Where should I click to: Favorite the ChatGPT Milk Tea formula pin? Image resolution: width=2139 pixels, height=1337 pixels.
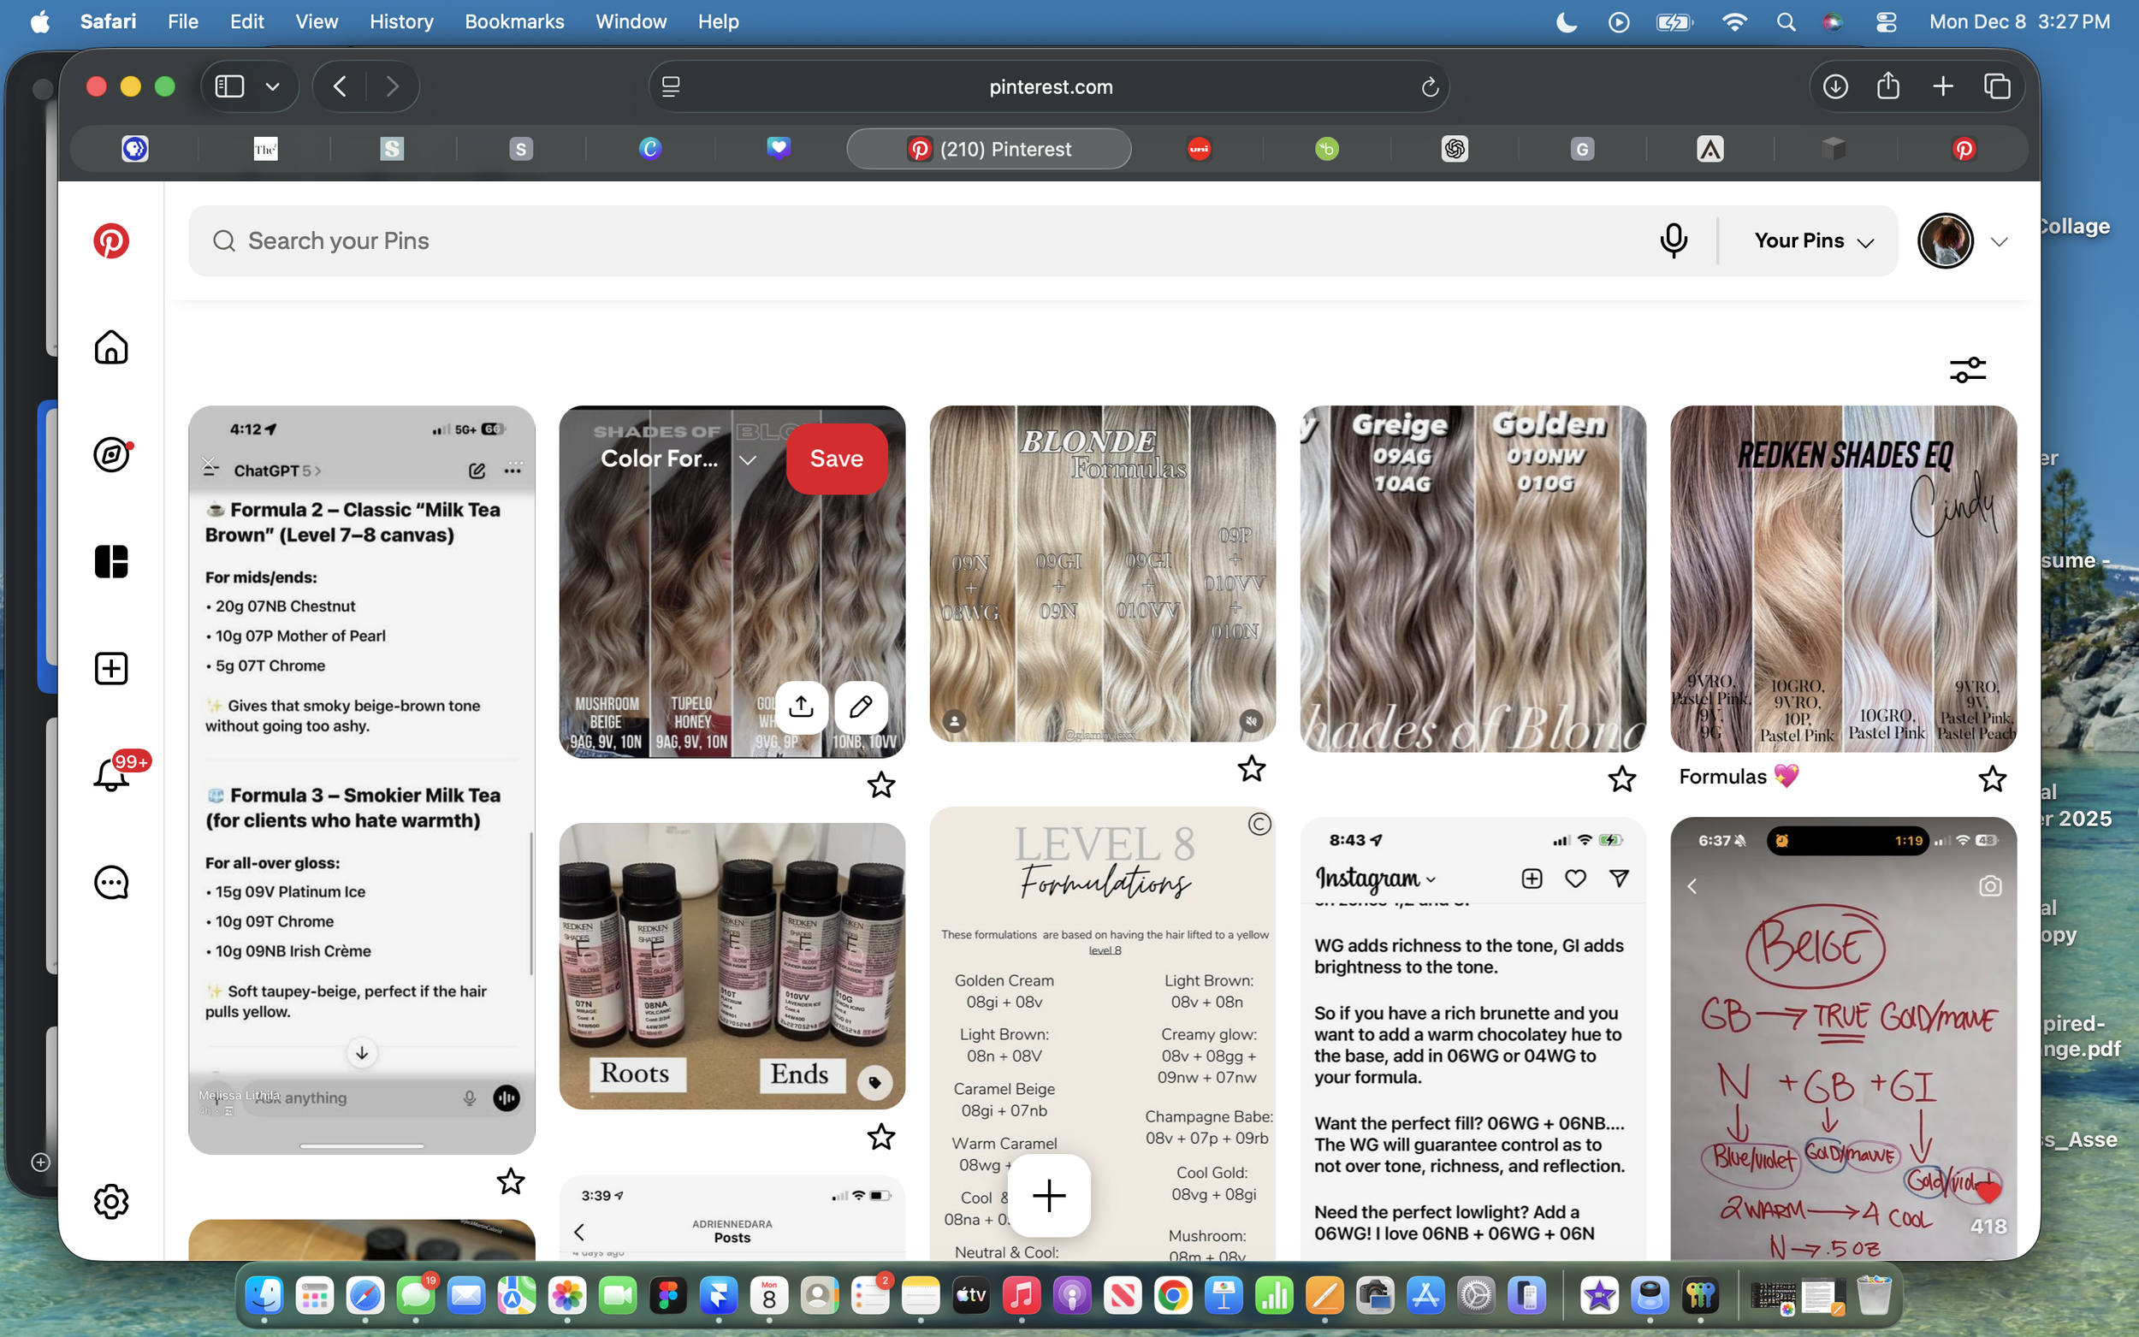click(x=510, y=1181)
